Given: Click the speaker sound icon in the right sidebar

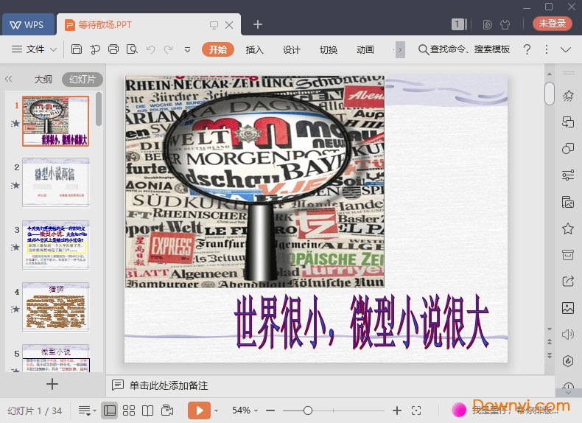Looking at the screenshot, I should (568, 335).
